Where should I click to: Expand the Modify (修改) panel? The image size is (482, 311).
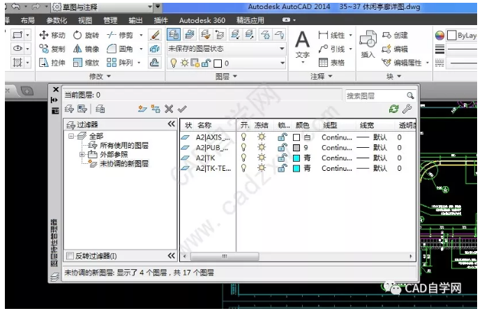100,76
